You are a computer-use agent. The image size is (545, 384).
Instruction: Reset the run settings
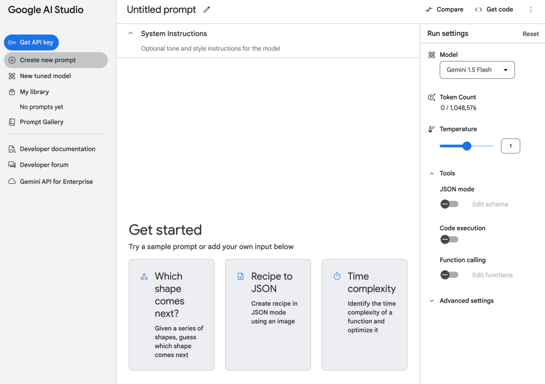click(x=530, y=34)
